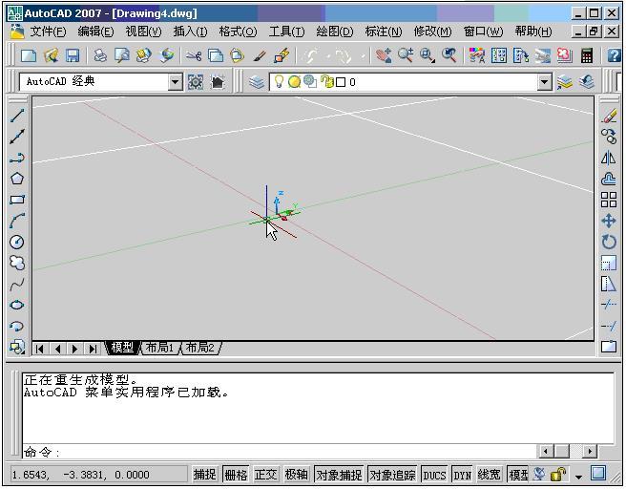This screenshot has width=626, height=489.
Task: Click the Save icon in standard toolbar
Action: (x=73, y=56)
